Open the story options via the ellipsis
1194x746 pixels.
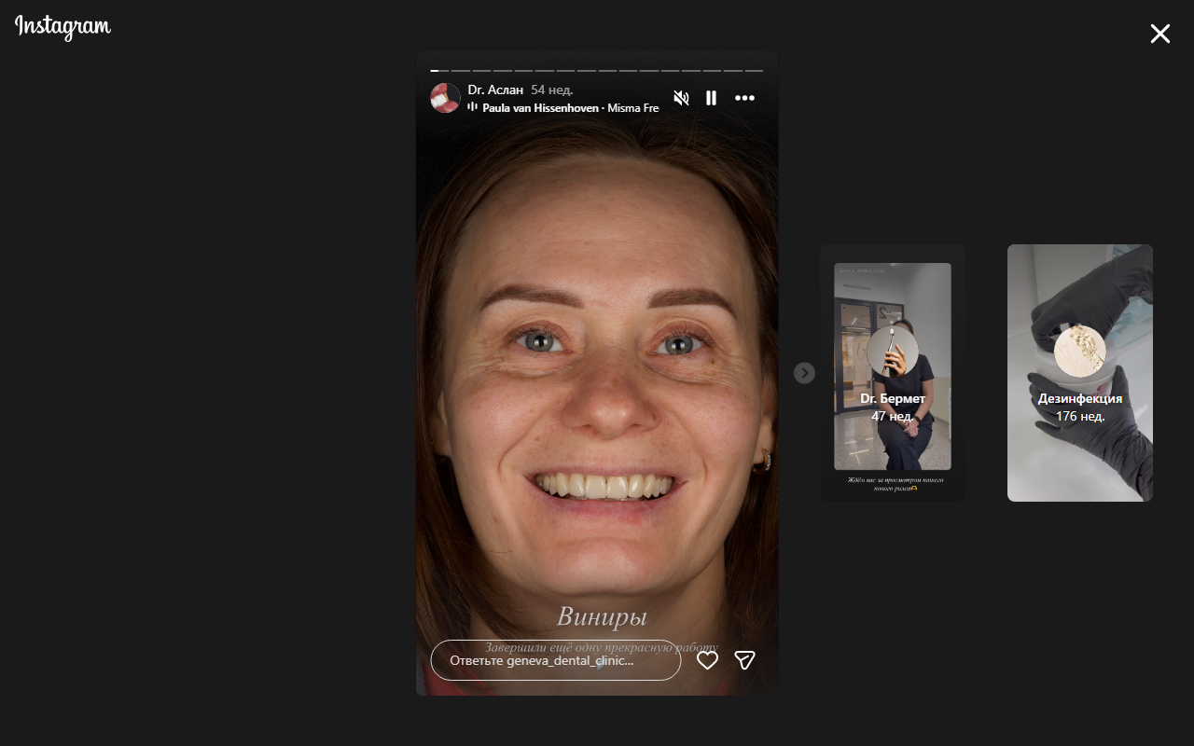(744, 97)
